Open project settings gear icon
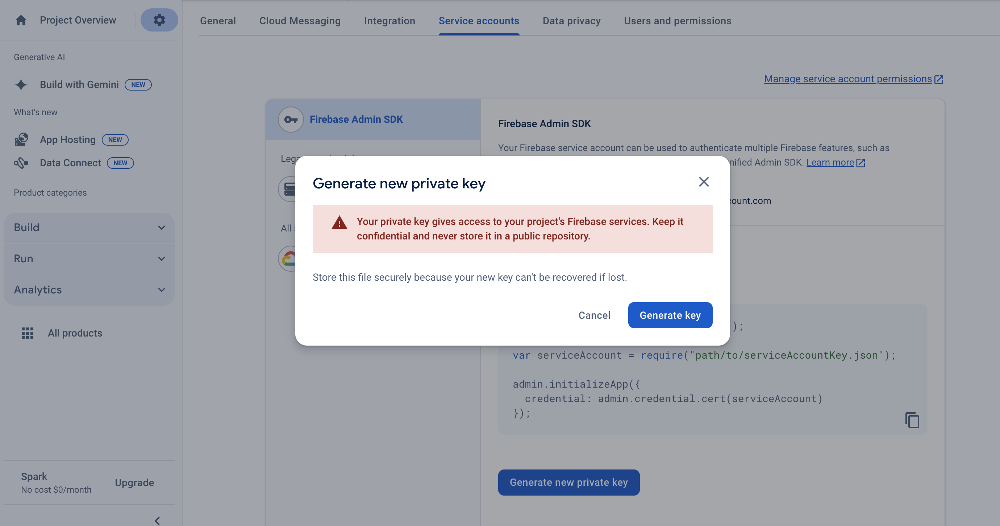This screenshot has width=1000, height=526. click(x=159, y=20)
